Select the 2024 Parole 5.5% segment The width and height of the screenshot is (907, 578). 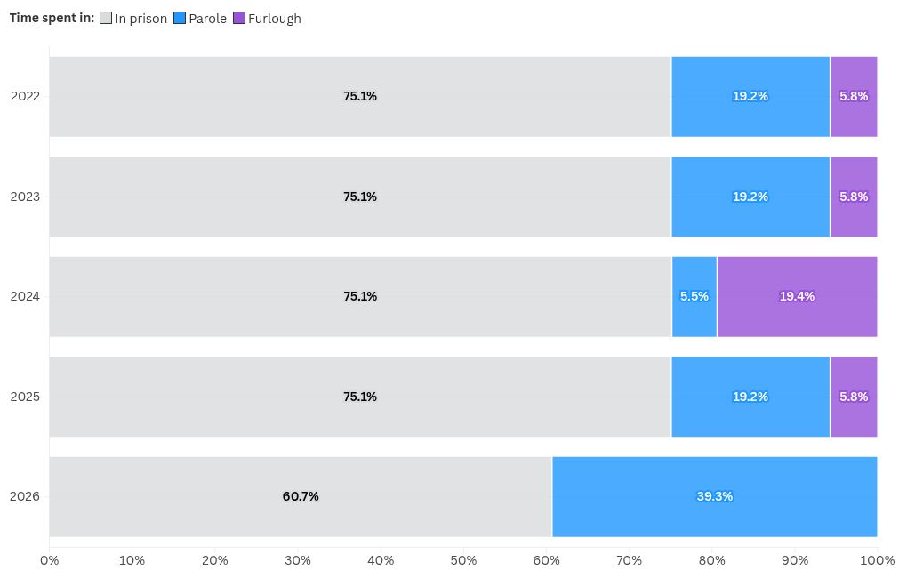point(694,297)
